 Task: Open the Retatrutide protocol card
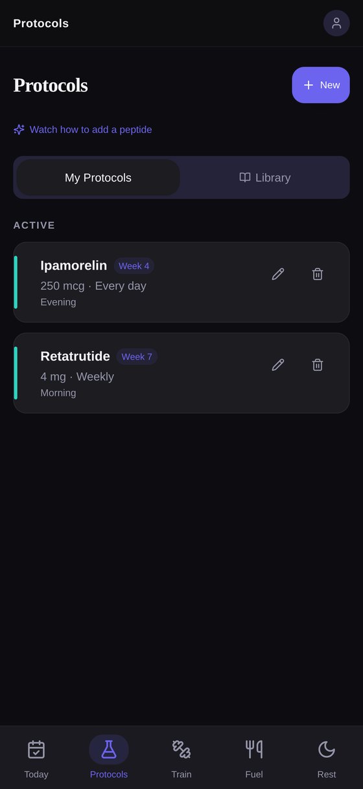[x=181, y=373]
